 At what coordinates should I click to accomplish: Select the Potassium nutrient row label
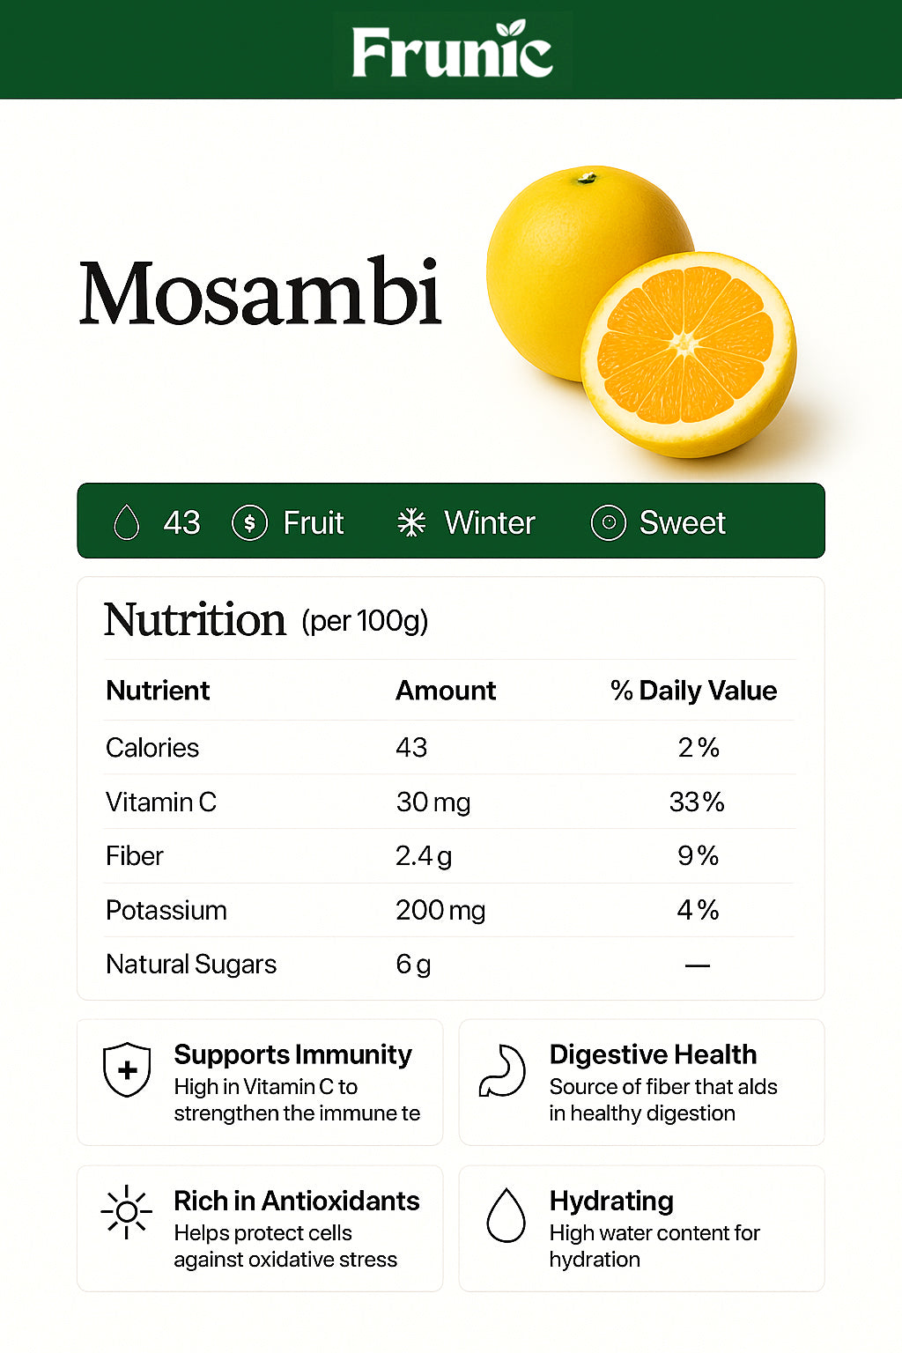pos(166,910)
